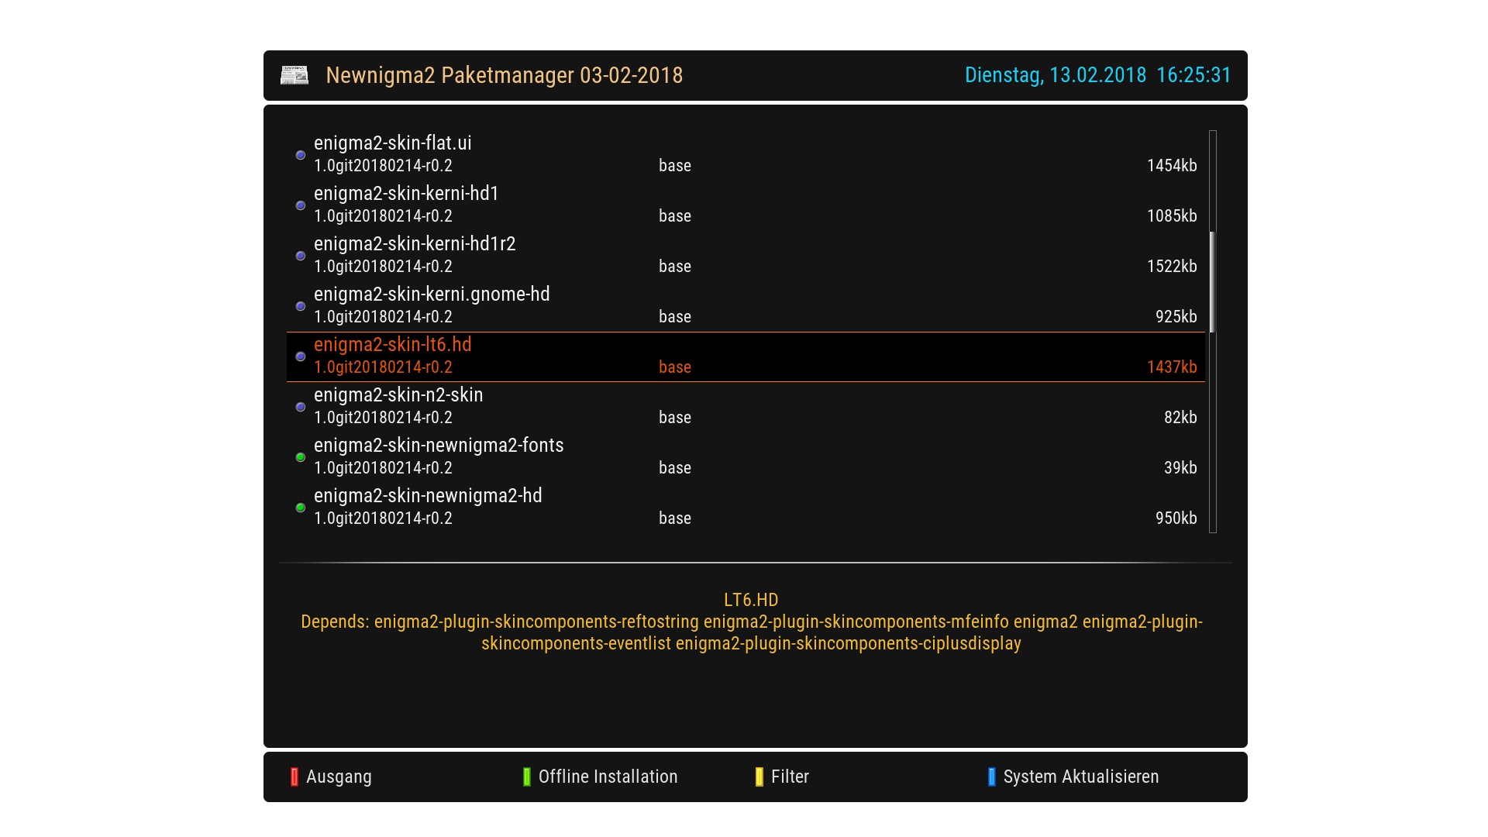Viewport: 1488px width, 837px height.
Task: Click the date and time display
Action: 1097,75
